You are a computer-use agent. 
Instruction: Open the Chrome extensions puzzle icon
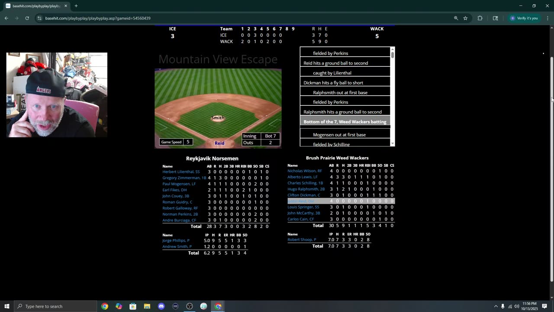[480, 18]
